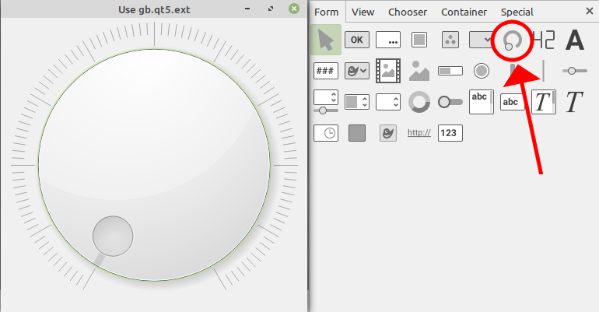The width and height of the screenshot is (599, 312).
Task: Select the LCD label '42' control
Action: click(543, 40)
